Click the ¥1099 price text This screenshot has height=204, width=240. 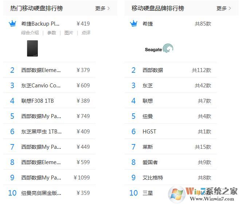pyautogui.click(x=82, y=178)
